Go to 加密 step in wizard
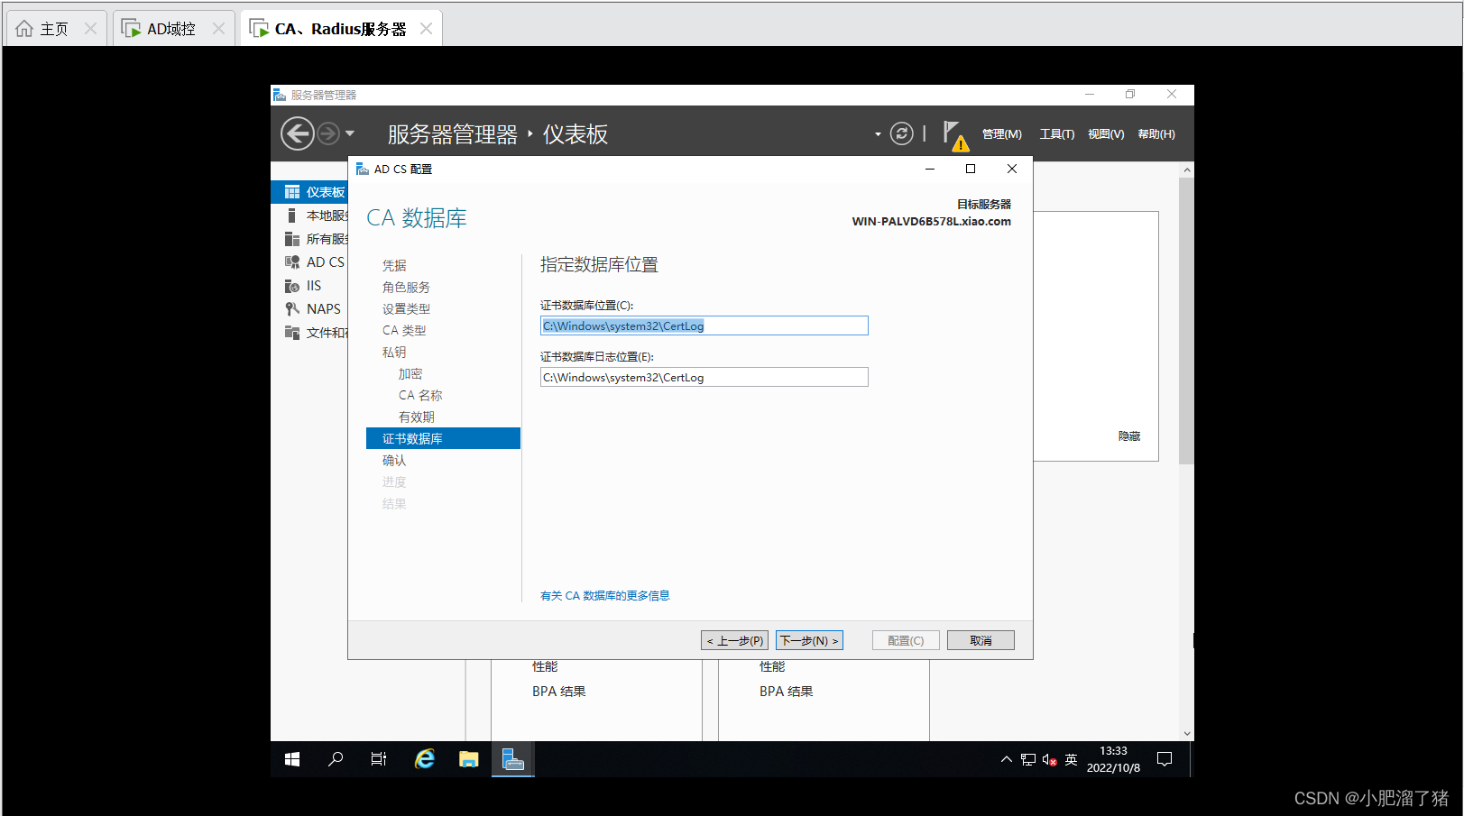The image size is (1464, 816). (410, 373)
